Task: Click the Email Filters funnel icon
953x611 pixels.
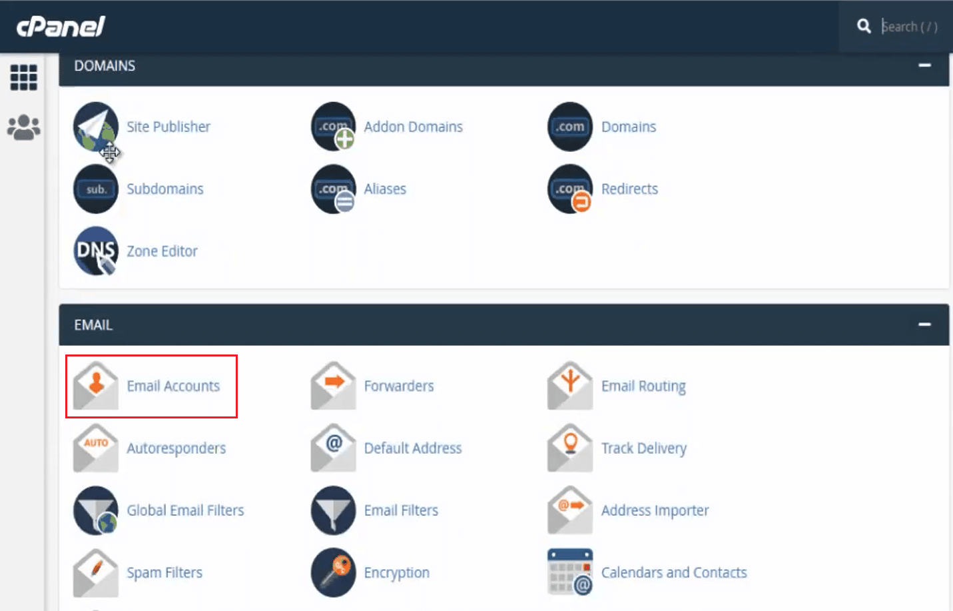Action: tap(333, 510)
